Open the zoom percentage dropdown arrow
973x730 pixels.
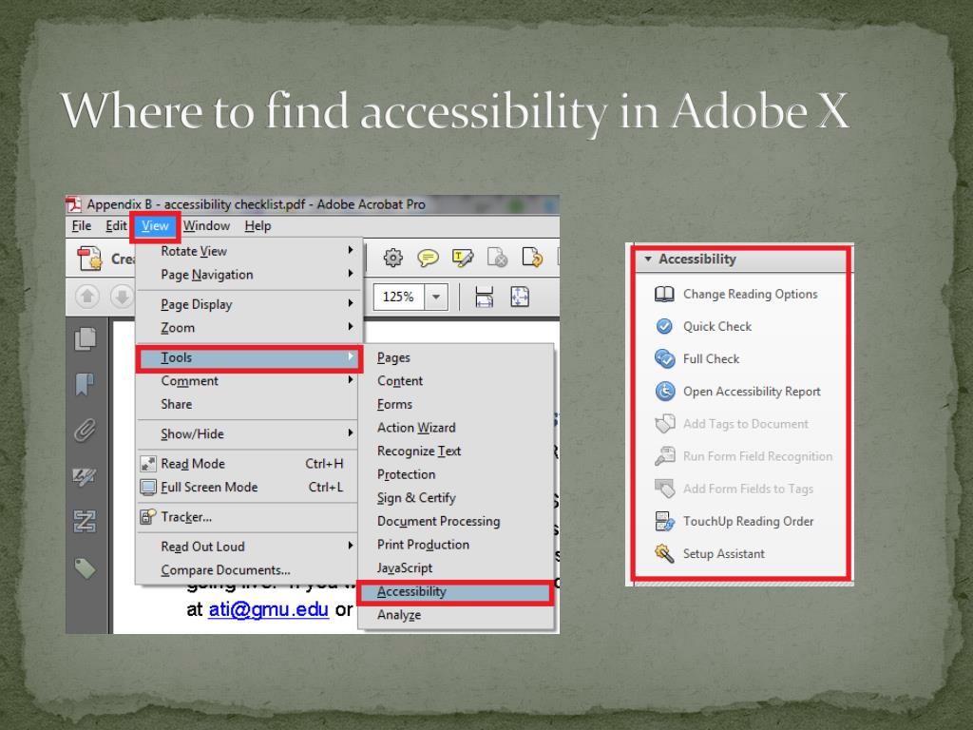[x=436, y=297]
